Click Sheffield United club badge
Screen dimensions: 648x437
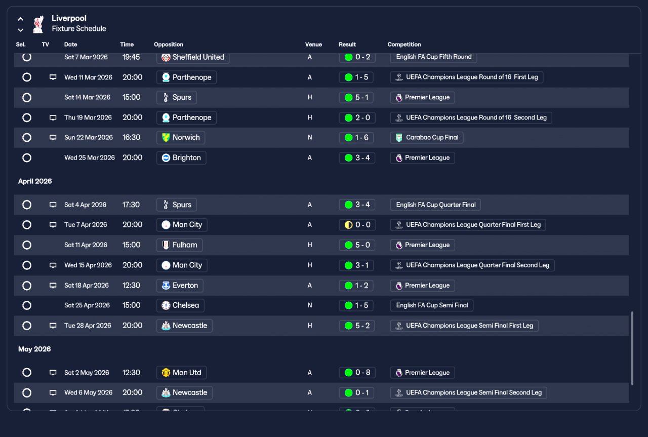pos(166,57)
